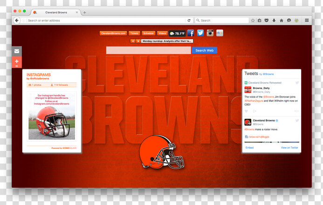
Task: Open the Instagram camera icon
Action: tap(210, 33)
